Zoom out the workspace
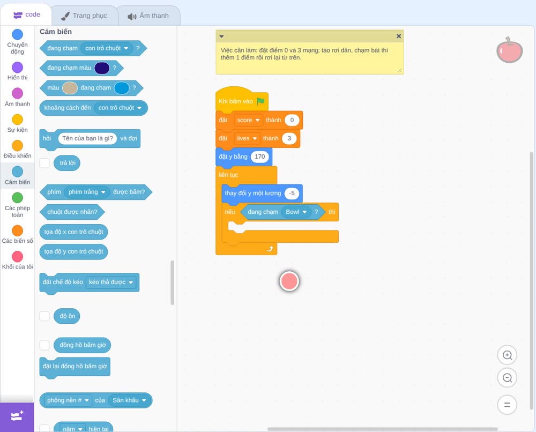Viewport: 536px width, 432px height. 507,378
